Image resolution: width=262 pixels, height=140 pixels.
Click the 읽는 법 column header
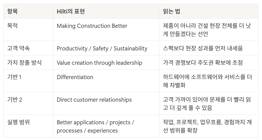coord(171,11)
